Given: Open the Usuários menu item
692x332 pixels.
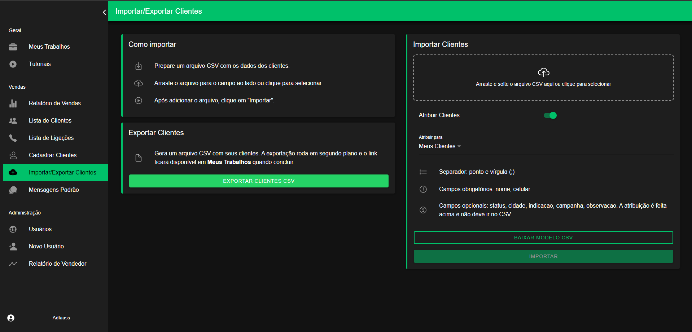Looking at the screenshot, I should (40, 229).
